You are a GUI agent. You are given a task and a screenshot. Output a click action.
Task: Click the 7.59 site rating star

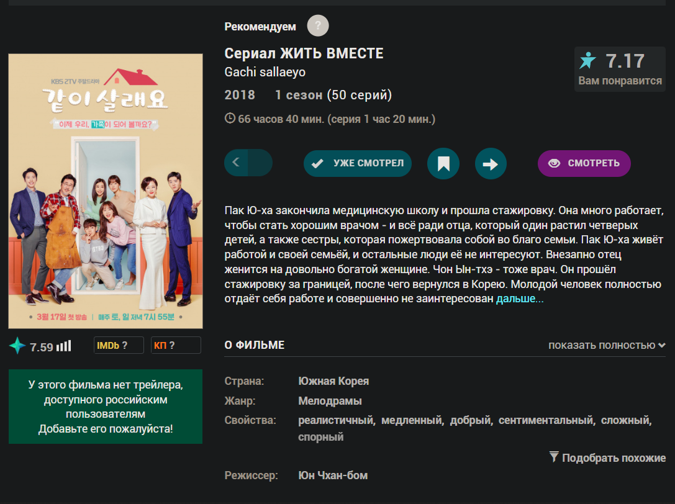[17, 346]
